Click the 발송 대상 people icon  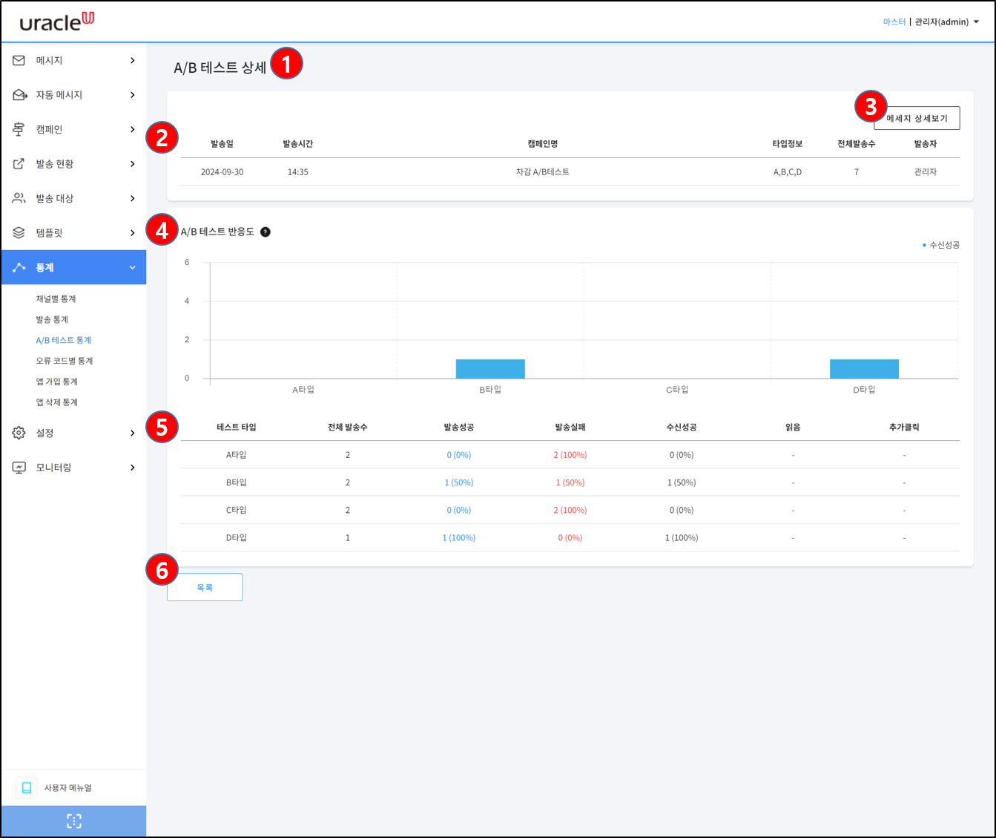[19, 198]
